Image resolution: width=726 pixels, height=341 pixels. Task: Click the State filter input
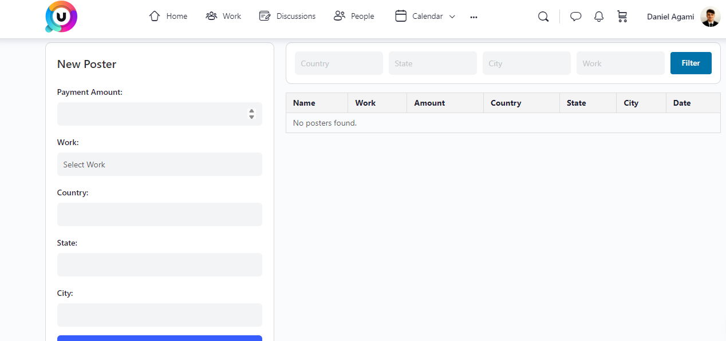(x=433, y=63)
